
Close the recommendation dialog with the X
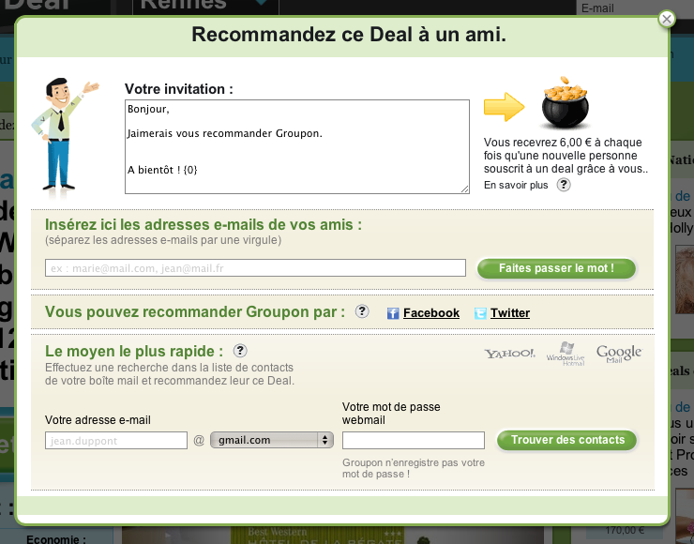(667, 19)
